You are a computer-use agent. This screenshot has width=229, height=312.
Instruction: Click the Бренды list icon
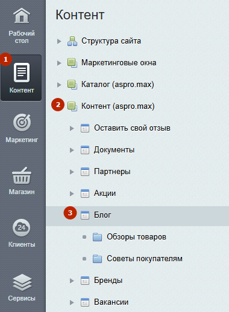[x=85, y=281]
